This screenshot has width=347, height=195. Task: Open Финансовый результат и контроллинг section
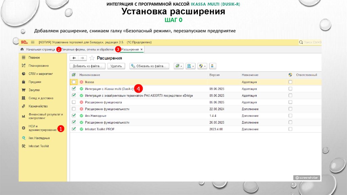point(46,116)
